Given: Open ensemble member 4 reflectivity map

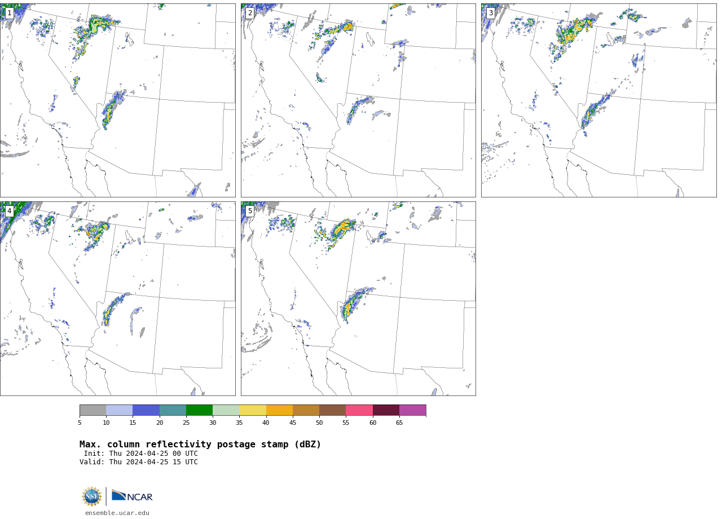Looking at the screenshot, I should click(x=118, y=298).
